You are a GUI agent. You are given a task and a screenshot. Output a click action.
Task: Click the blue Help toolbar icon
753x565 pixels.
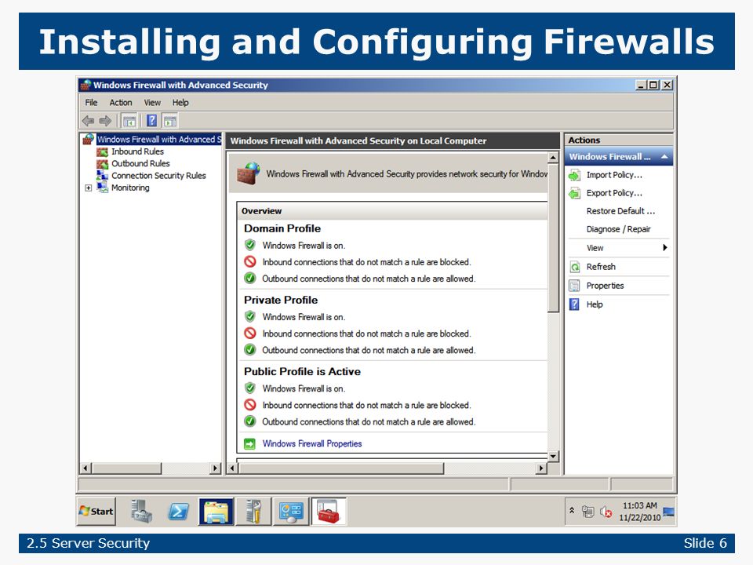click(x=151, y=121)
